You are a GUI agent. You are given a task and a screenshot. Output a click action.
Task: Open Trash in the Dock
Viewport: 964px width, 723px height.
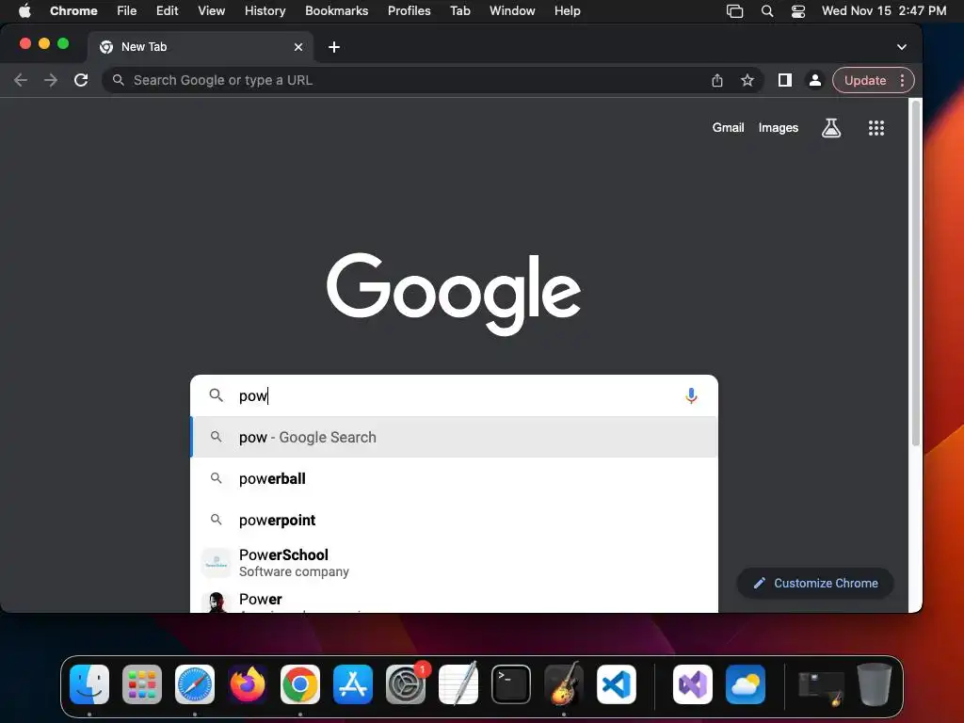(875, 684)
